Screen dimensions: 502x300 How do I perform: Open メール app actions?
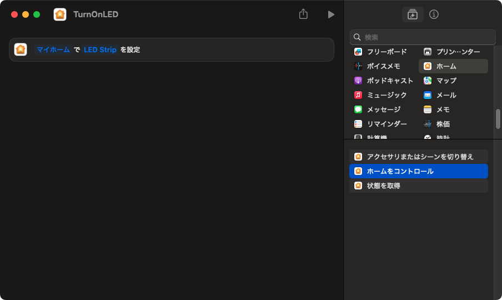446,95
